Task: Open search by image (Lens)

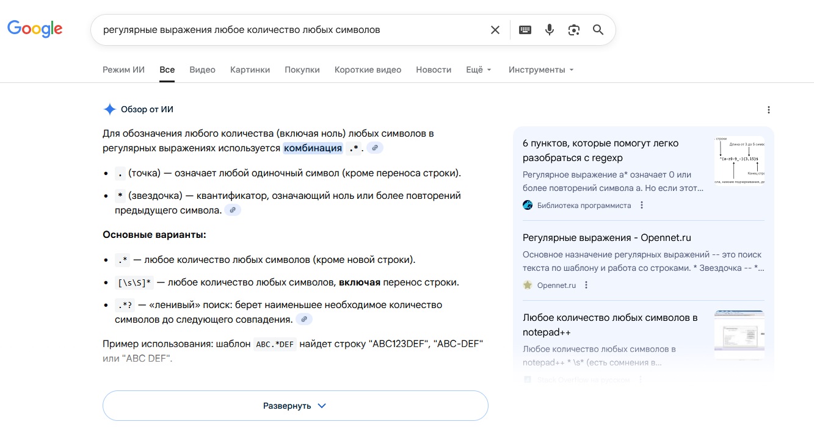Action: 573,30
